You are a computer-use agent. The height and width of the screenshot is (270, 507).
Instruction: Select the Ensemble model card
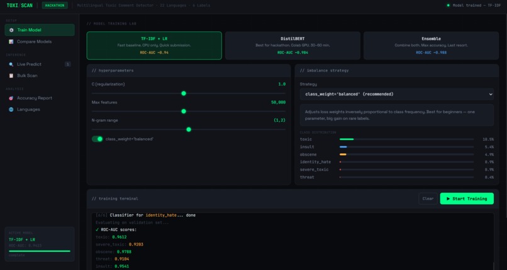coord(431,45)
